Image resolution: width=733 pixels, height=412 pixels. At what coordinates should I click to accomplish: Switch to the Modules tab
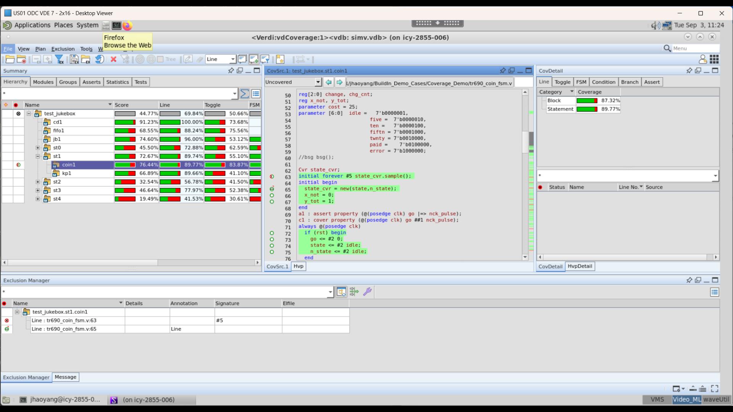[43, 82]
